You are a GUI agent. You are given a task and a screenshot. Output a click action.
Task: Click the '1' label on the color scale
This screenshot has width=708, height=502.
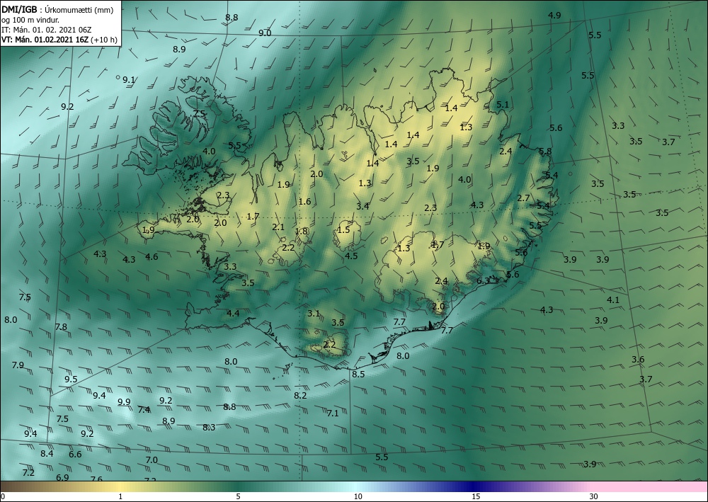tap(120, 496)
